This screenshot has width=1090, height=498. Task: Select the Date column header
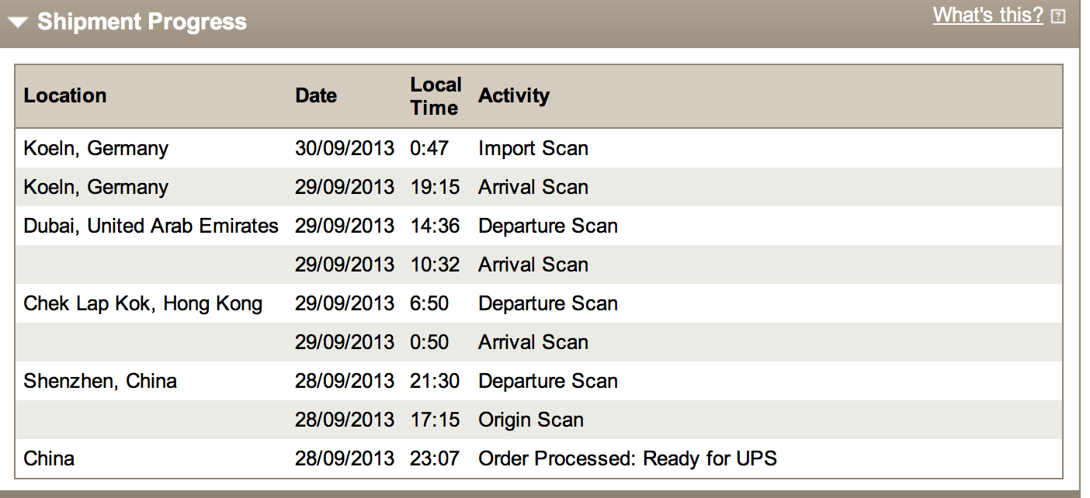[316, 95]
